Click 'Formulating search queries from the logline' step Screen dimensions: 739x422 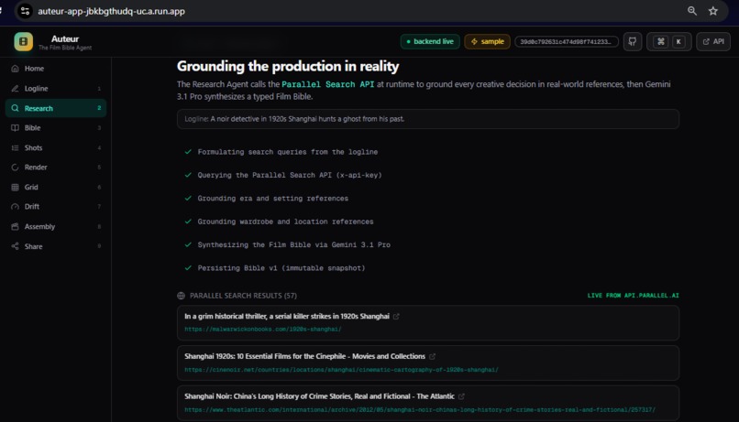coord(288,152)
